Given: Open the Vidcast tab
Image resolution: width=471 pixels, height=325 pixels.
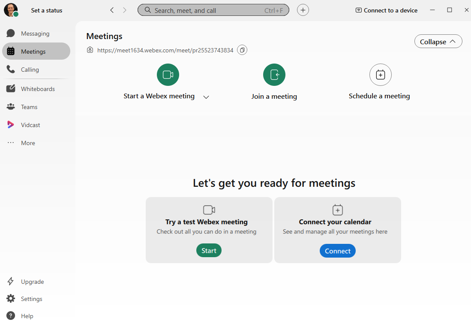Looking at the screenshot, I should click(x=36, y=125).
